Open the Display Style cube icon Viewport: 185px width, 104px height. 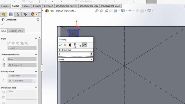(123, 11)
